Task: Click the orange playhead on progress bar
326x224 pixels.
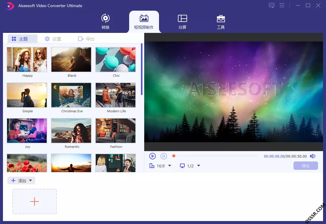Action: click(x=174, y=156)
